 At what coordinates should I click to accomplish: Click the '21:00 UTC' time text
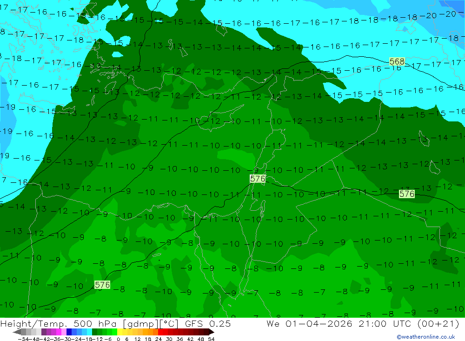(x=386, y=323)
